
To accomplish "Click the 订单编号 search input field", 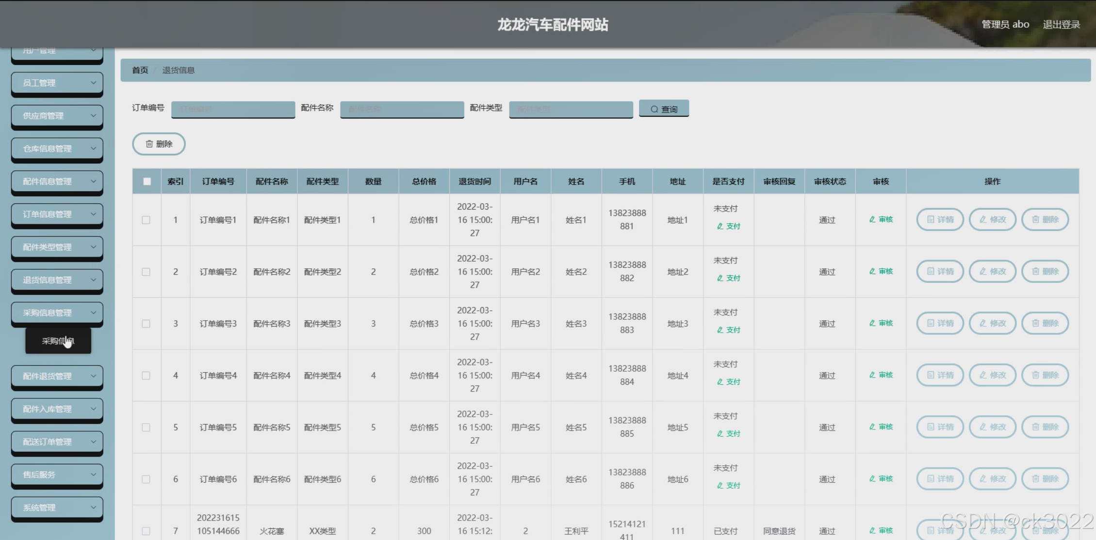I will [x=233, y=109].
